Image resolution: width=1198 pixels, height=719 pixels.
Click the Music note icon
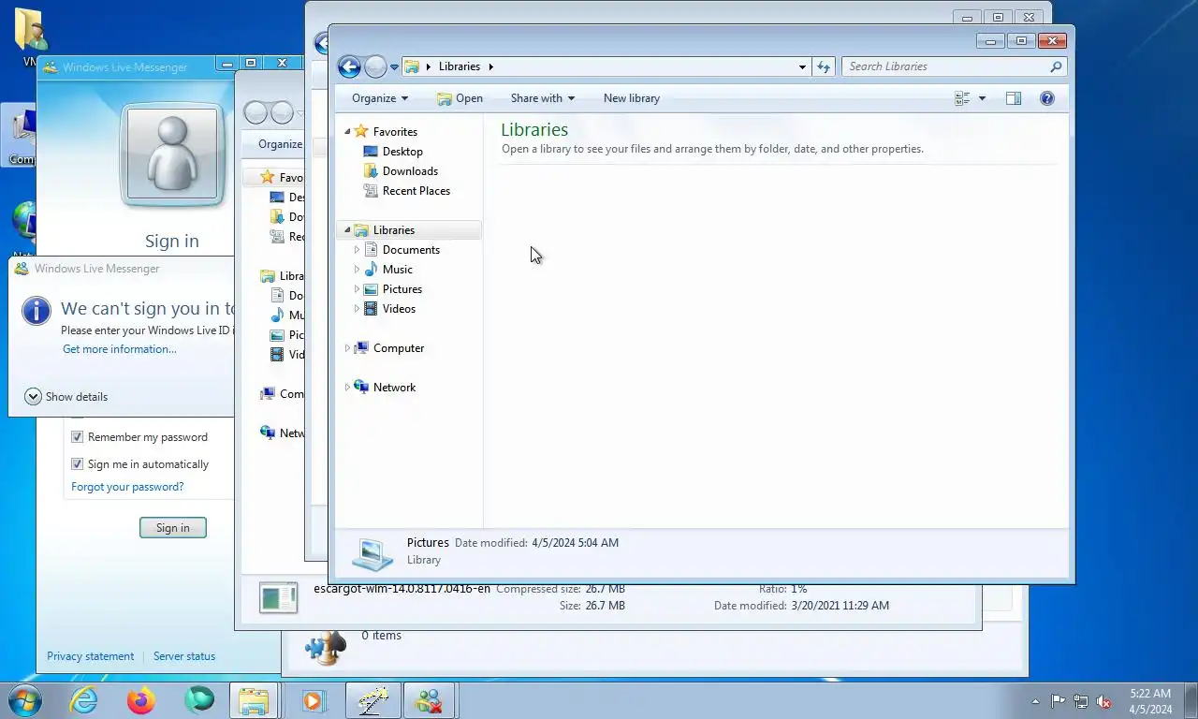pyautogui.click(x=371, y=270)
